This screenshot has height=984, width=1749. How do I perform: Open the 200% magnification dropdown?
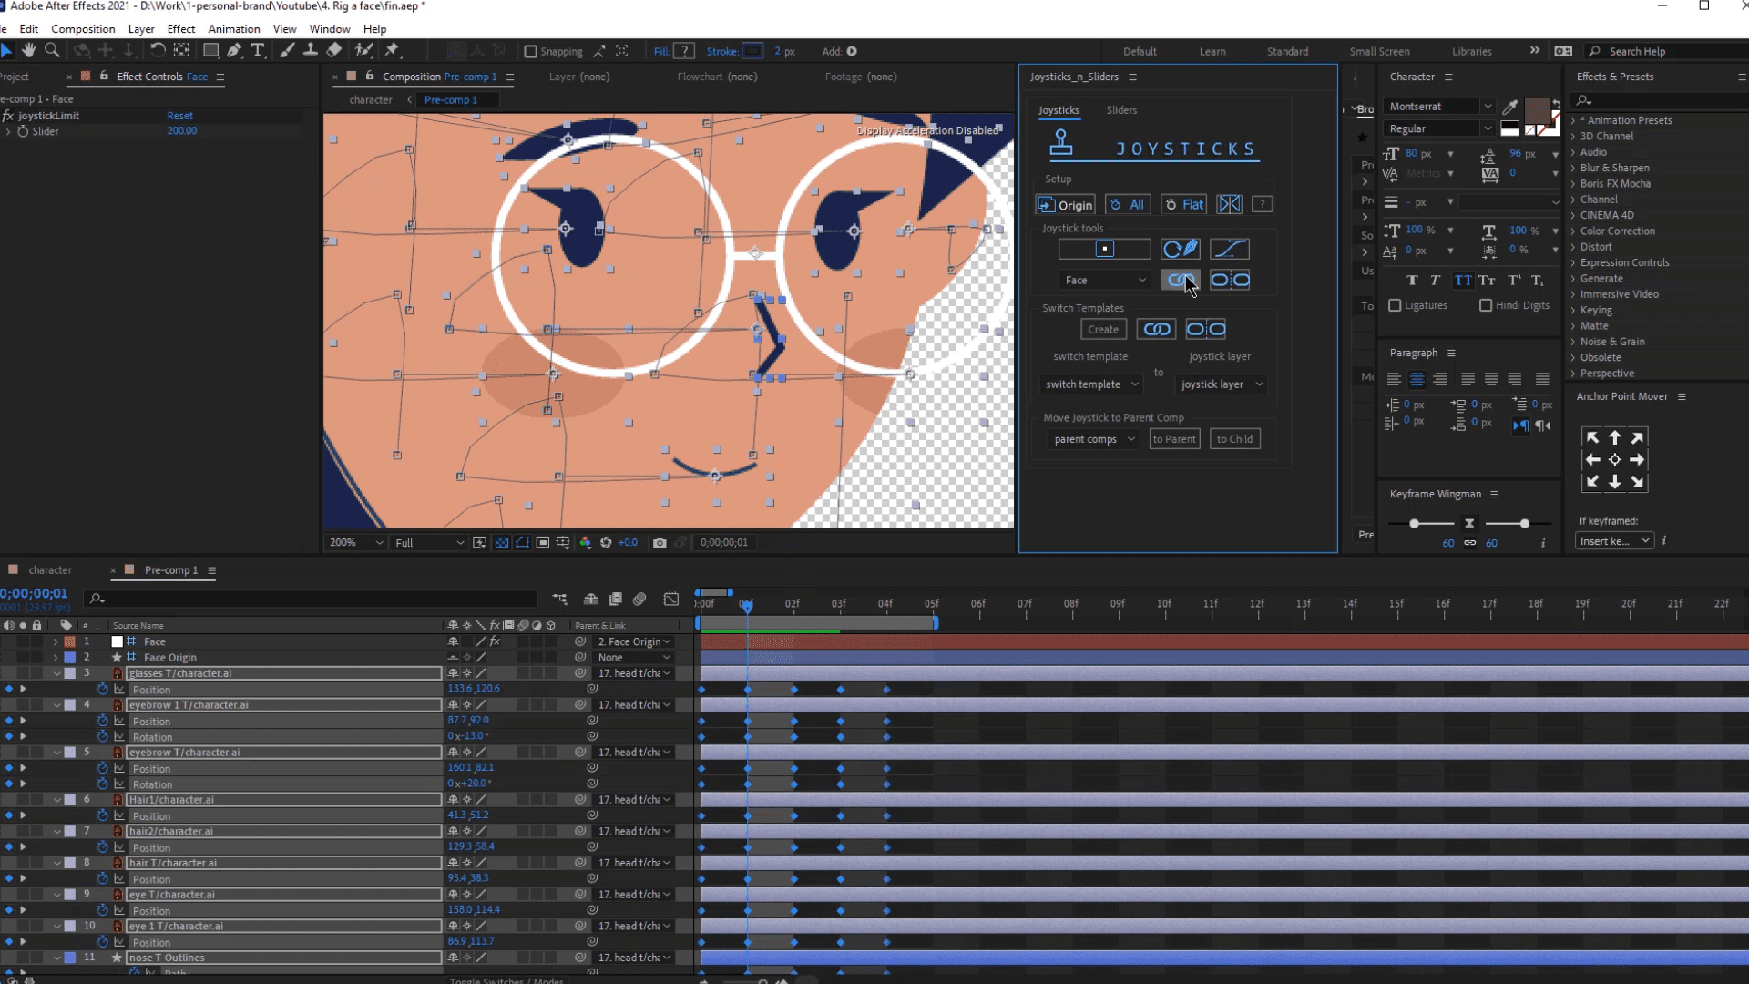tap(356, 543)
